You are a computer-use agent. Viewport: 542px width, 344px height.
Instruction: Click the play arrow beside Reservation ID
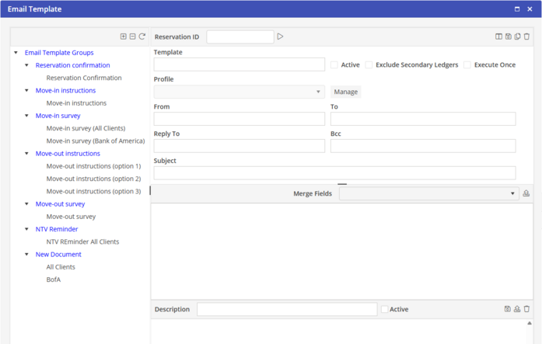coord(281,36)
